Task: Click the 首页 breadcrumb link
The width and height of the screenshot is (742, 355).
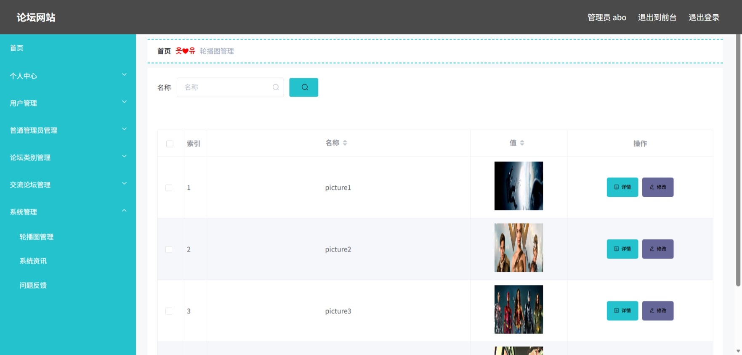Action: [x=164, y=51]
